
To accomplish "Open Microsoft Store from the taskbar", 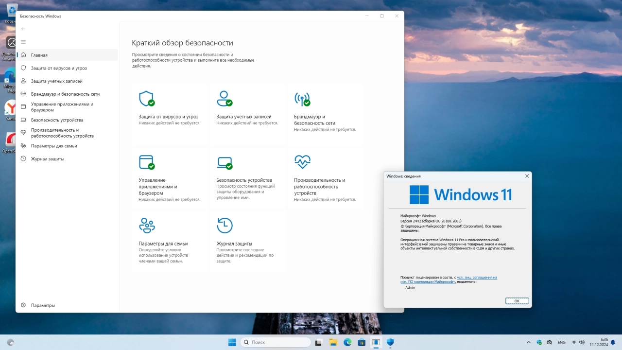I will coord(362,342).
